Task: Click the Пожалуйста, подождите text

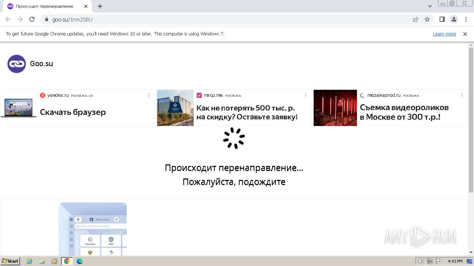Action: coord(234,182)
